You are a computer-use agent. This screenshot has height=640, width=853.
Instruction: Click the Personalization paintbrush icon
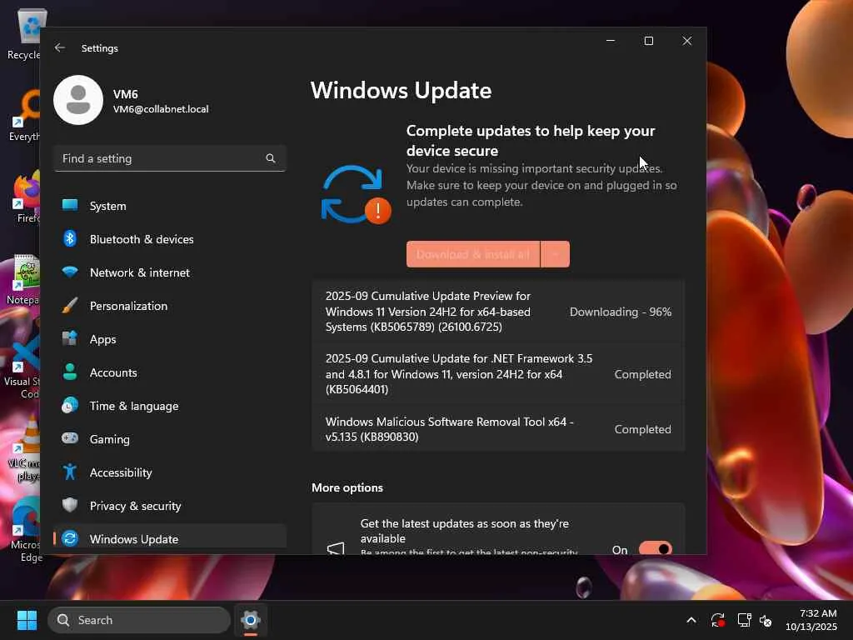click(70, 305)
